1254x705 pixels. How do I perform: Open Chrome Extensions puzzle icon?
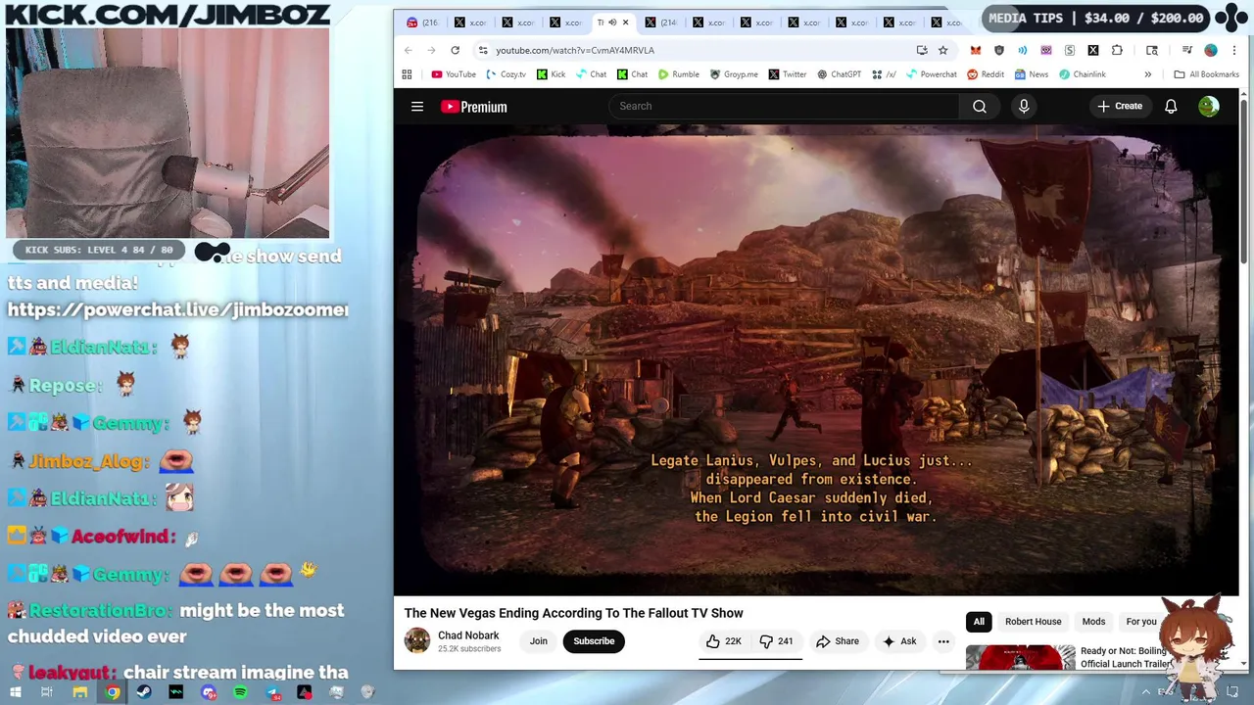click(1117, 50)
